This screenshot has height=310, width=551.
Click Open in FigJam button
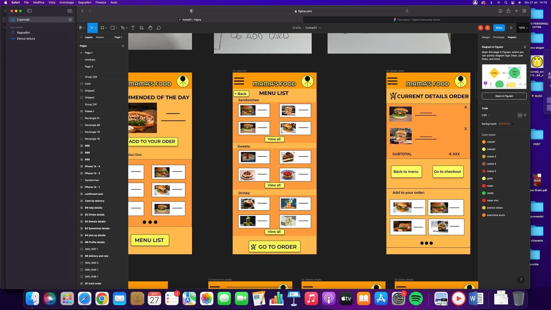504,96
